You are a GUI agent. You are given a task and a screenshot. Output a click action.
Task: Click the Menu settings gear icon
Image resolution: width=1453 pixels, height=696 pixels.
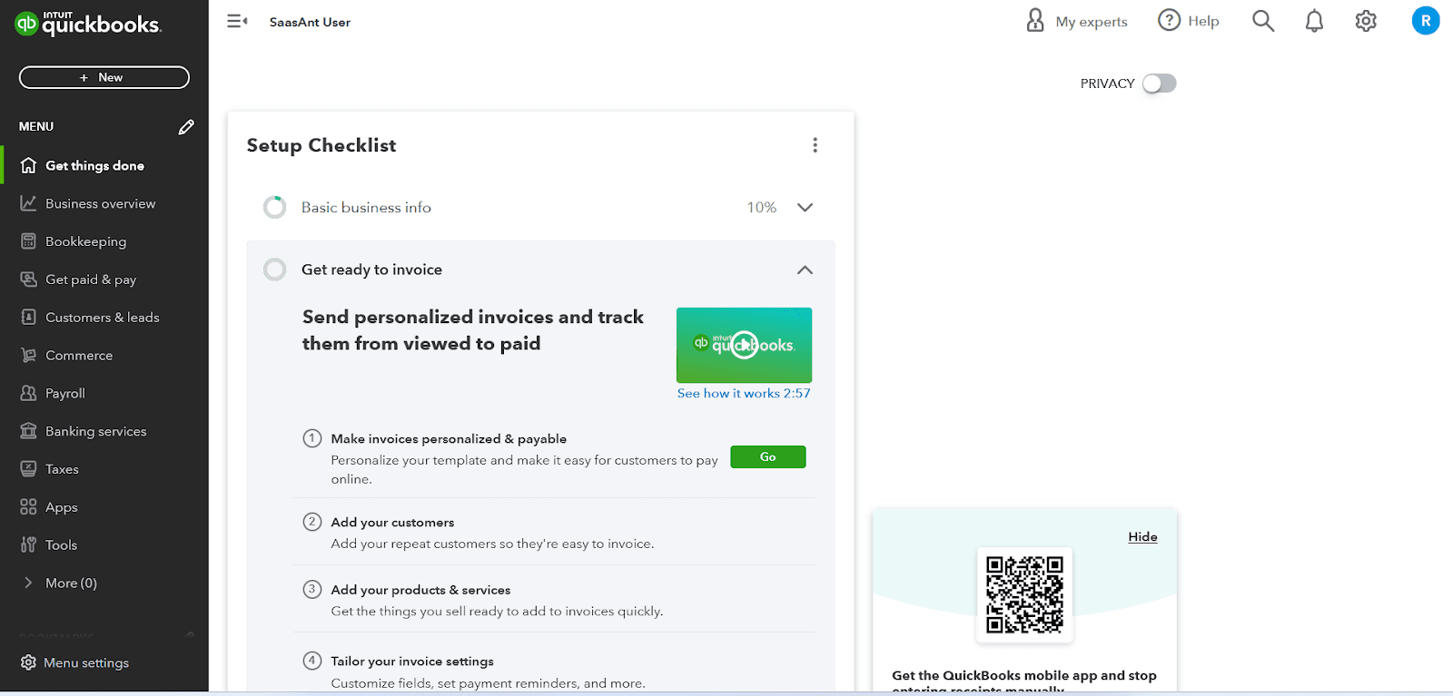pos(28,662)
